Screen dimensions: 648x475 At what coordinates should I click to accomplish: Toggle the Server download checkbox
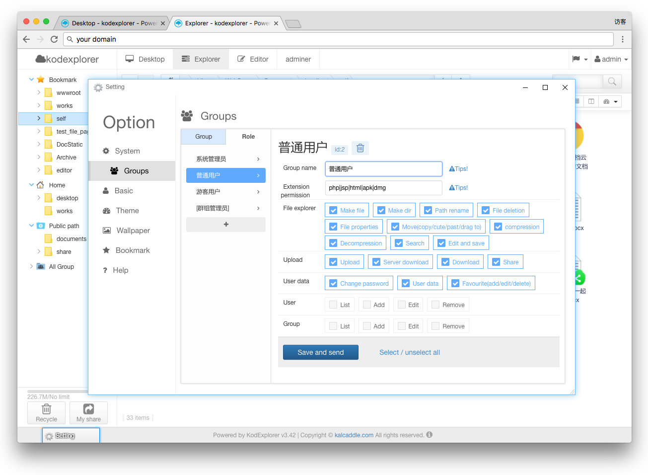tap(376, 262)
